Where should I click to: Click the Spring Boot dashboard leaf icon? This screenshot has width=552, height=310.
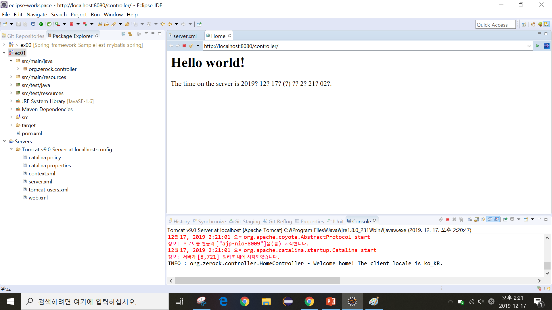[49, 24]
